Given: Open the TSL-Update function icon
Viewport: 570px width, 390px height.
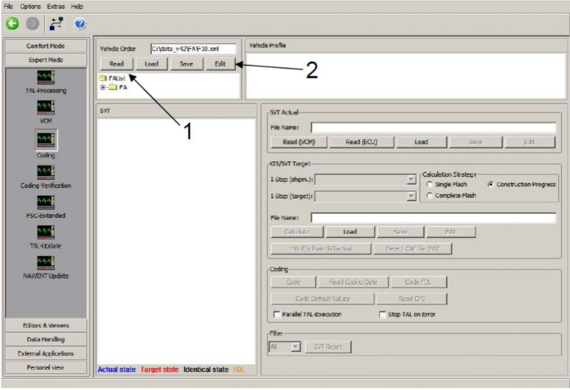Looking at the screenshot, I should (x=46, y=232).
